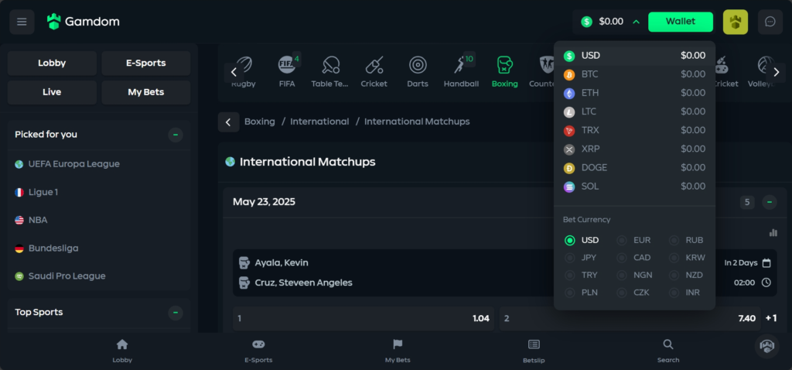Open the Search tab
Image resolution: width=792 pixels, height=370 pixels.
click(668, 351)
